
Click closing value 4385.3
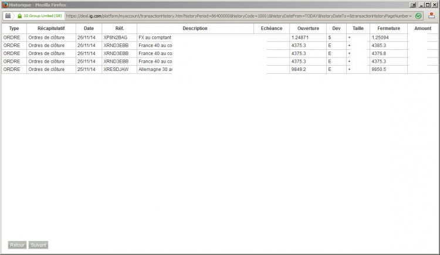[x=379, y=46]
